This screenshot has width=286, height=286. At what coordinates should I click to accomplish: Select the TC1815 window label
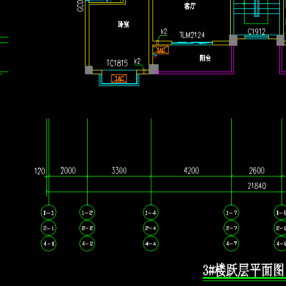(x=117, y=63)
